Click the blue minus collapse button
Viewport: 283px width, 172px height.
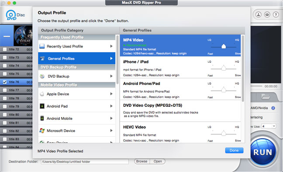[7, 36]
